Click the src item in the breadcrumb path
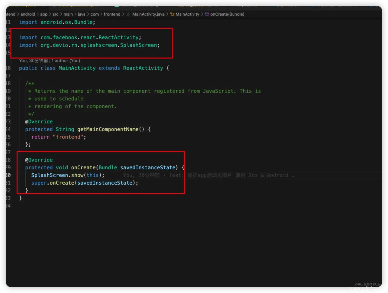The image size is (388, 293). click(55, 14)
